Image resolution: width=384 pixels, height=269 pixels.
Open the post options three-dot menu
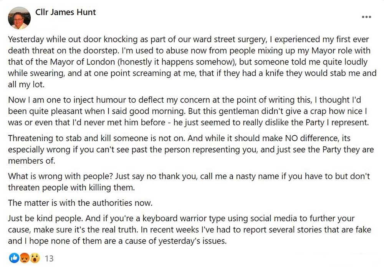(x=366, y=17)
